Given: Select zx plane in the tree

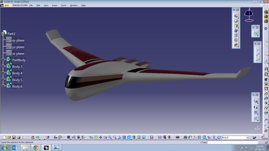Looking at the screenshot, I should pos(18,54).
